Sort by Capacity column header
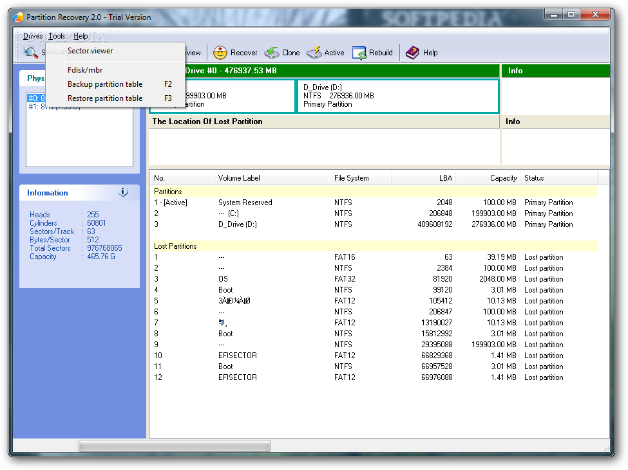This screenshot has width=628, height=470. point(488,178)
